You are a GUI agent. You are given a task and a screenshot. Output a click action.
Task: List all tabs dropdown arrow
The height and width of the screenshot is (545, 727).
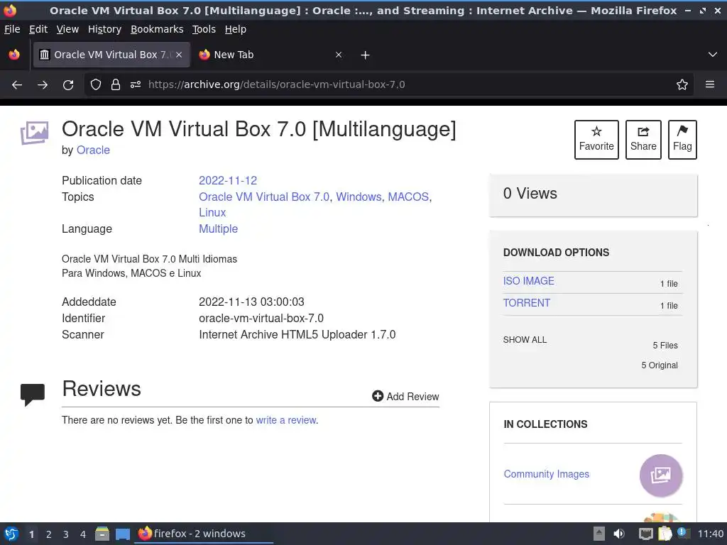click(x=713, y=55)
